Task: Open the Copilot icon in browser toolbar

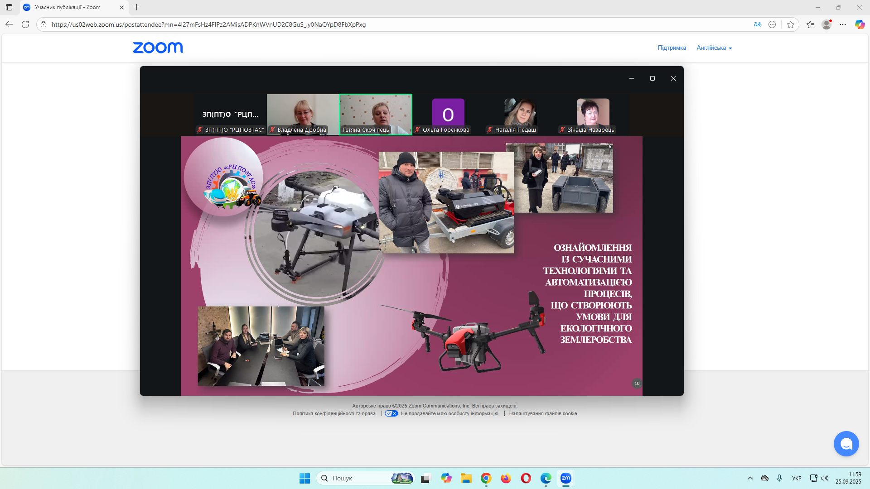Action: 859,24
